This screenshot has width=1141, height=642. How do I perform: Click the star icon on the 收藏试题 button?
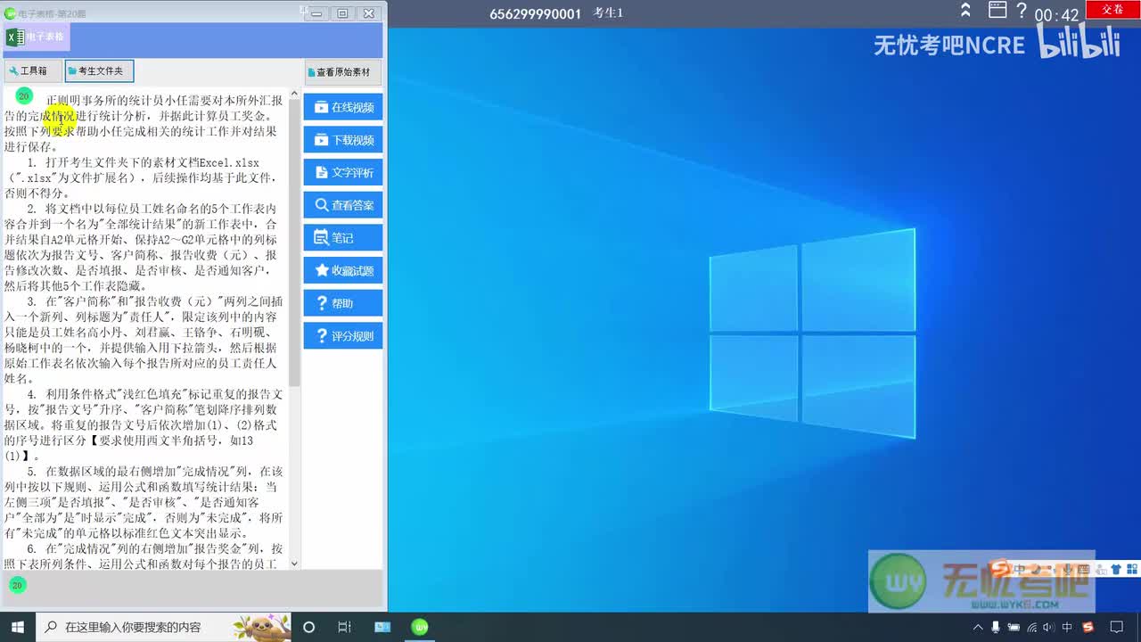point(322,270)
